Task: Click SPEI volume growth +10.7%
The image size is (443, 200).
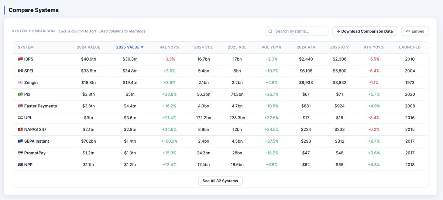Action: 272,71
